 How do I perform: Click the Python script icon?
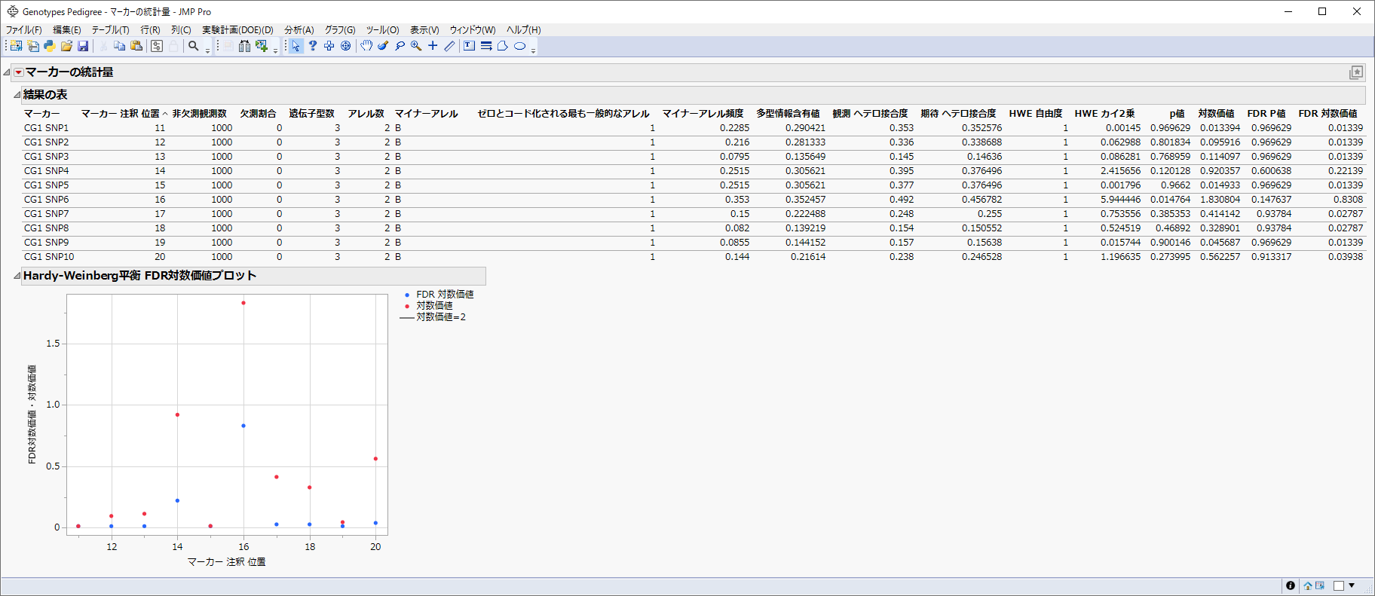50,46
